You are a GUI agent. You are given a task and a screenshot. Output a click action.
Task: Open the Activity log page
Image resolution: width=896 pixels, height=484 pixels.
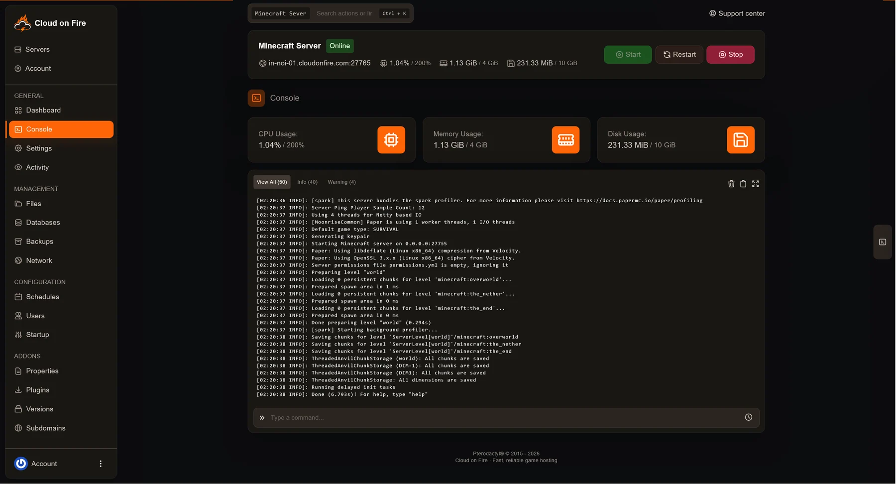pyautogui.click(x=61, y=167)
